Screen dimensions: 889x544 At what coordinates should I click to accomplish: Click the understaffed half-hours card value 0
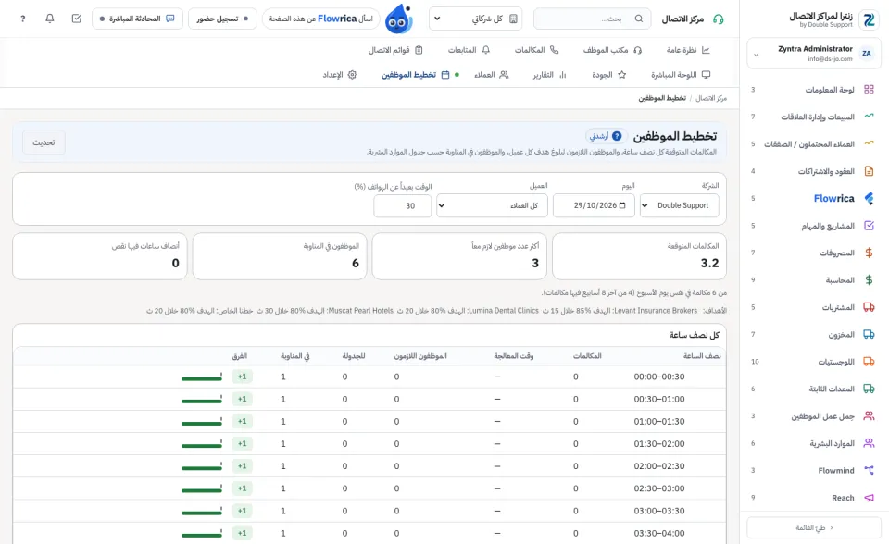(175, 263)
